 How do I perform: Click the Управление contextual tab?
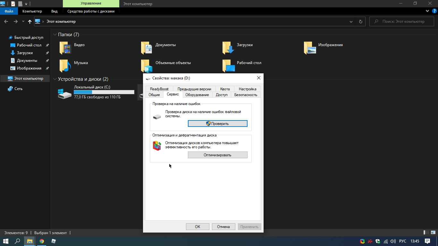click(91, 4)
